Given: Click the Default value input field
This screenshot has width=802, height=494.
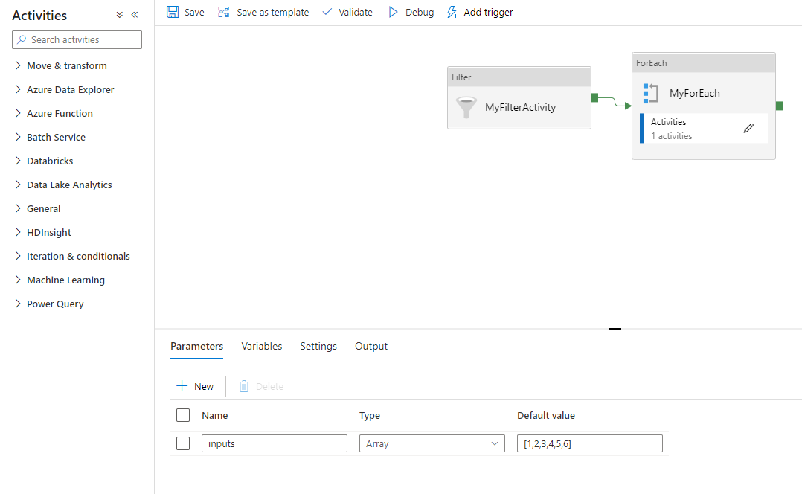Looking at the screenshot, I should (589, 443).
